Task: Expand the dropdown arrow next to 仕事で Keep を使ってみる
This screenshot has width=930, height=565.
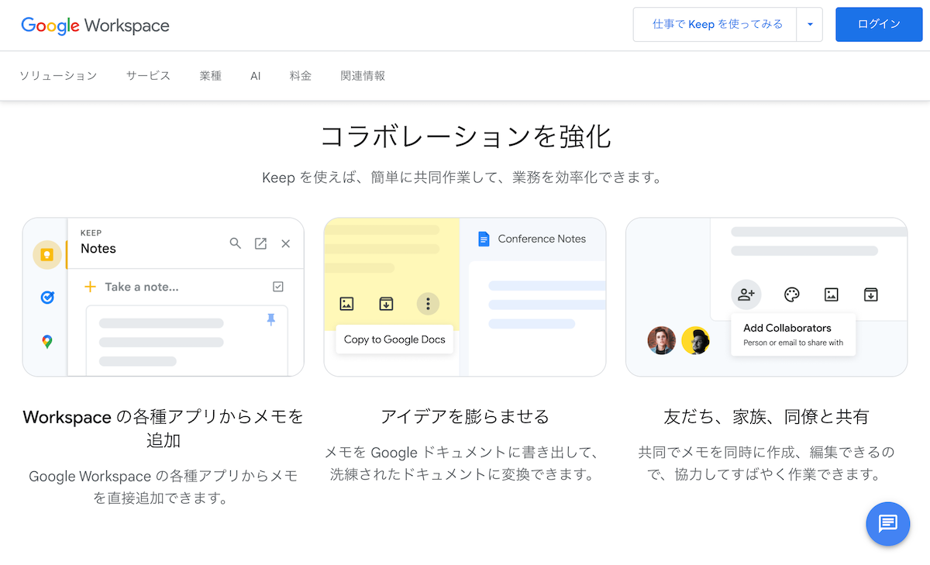Action: coord(810,24)
